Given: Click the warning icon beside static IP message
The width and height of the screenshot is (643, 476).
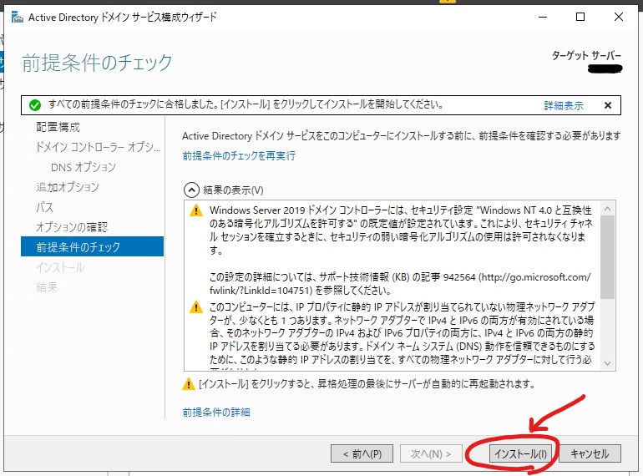Looking at the screenshot, I should [196, 307].
